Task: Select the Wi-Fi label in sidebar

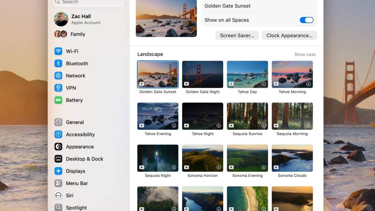Action: pos(72,51)
